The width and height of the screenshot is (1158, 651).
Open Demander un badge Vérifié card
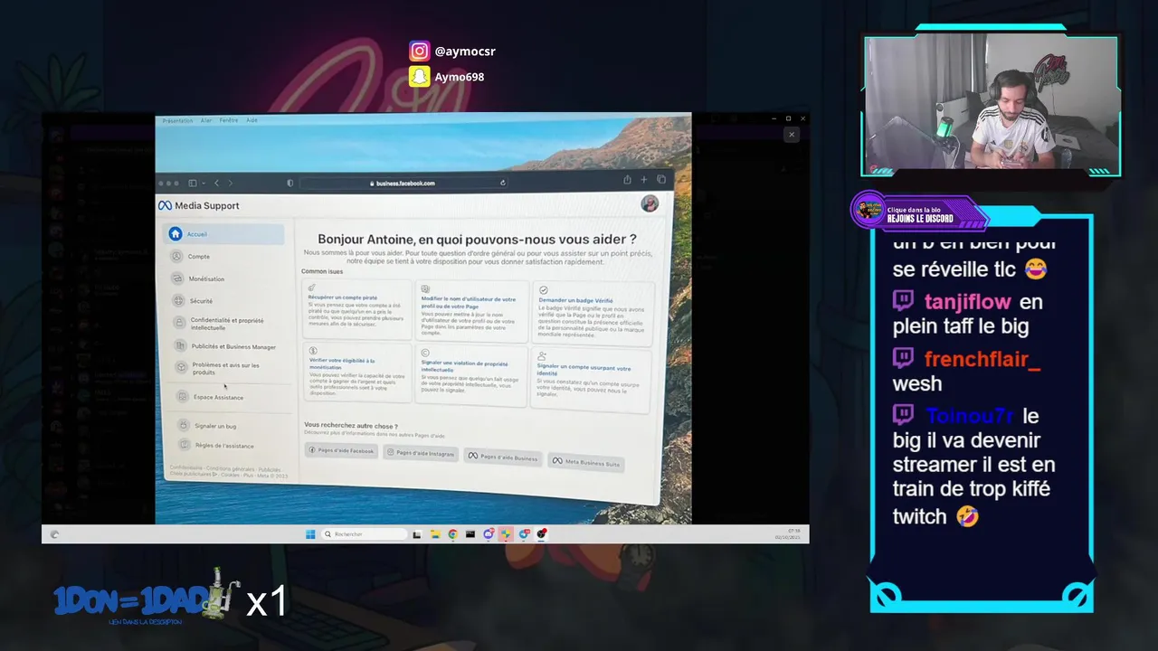[x=595, y=314]
